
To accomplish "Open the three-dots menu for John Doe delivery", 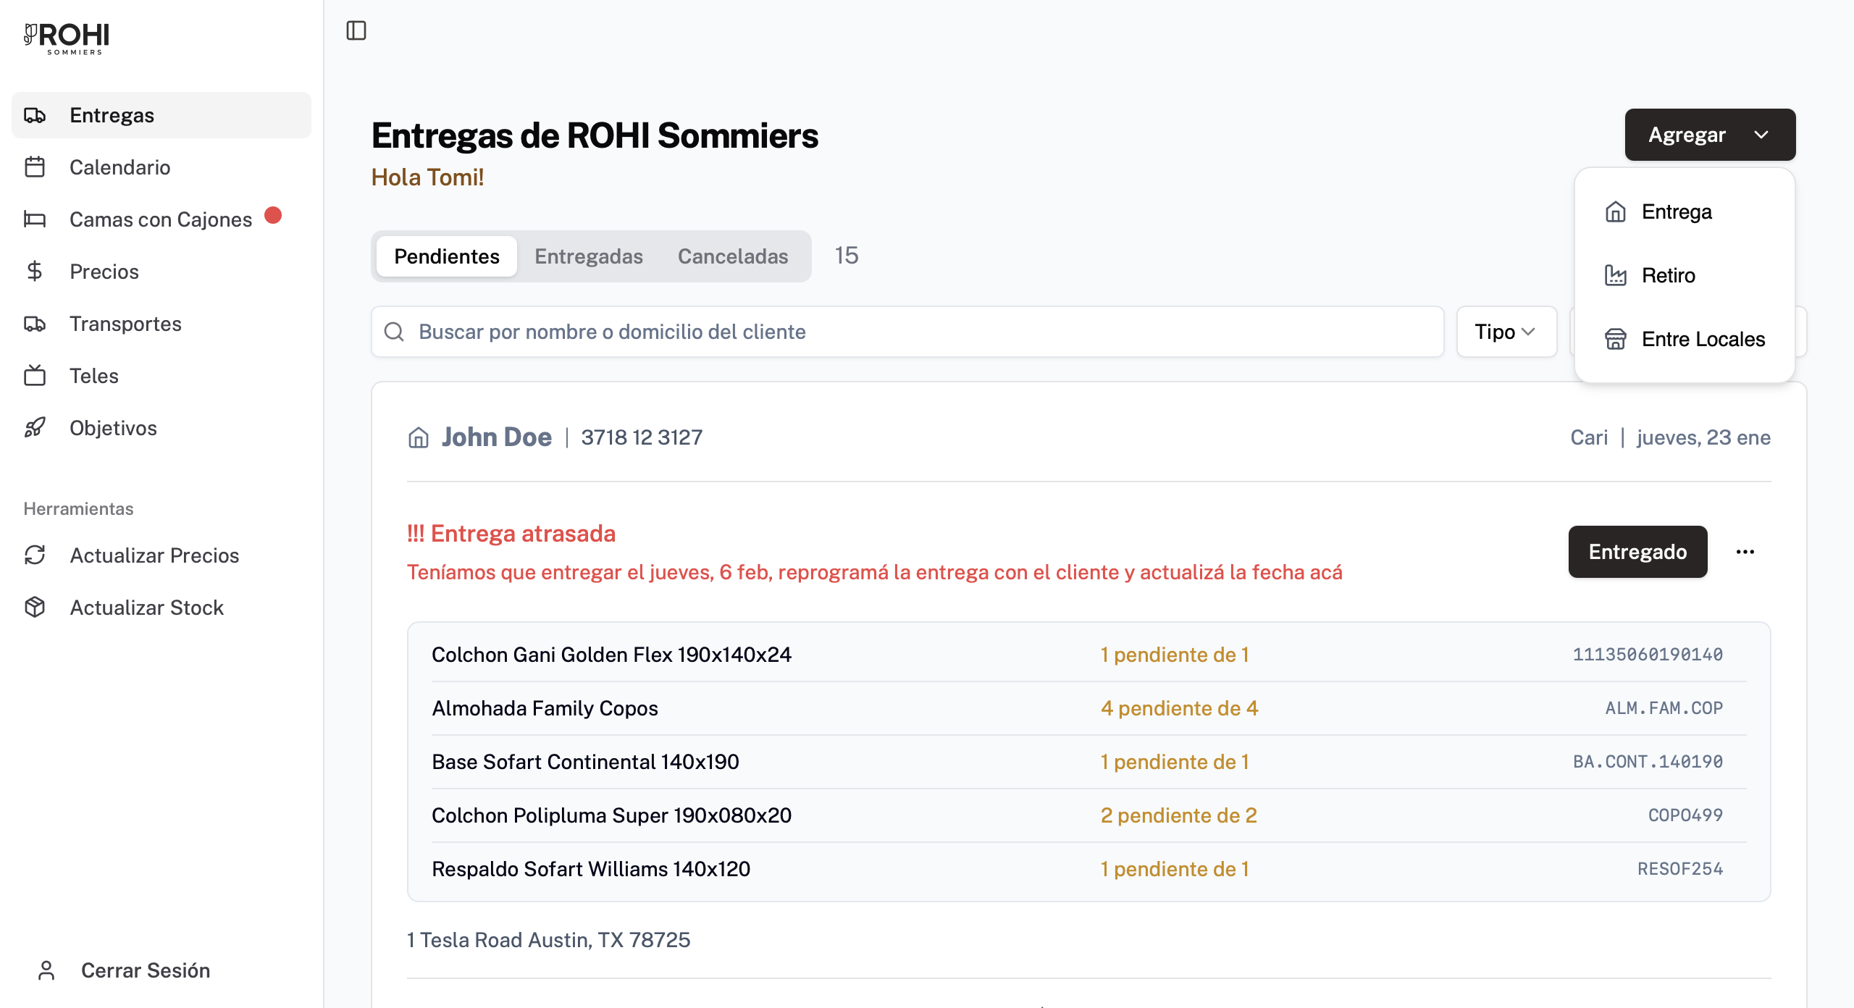I will pos(1745,552).
